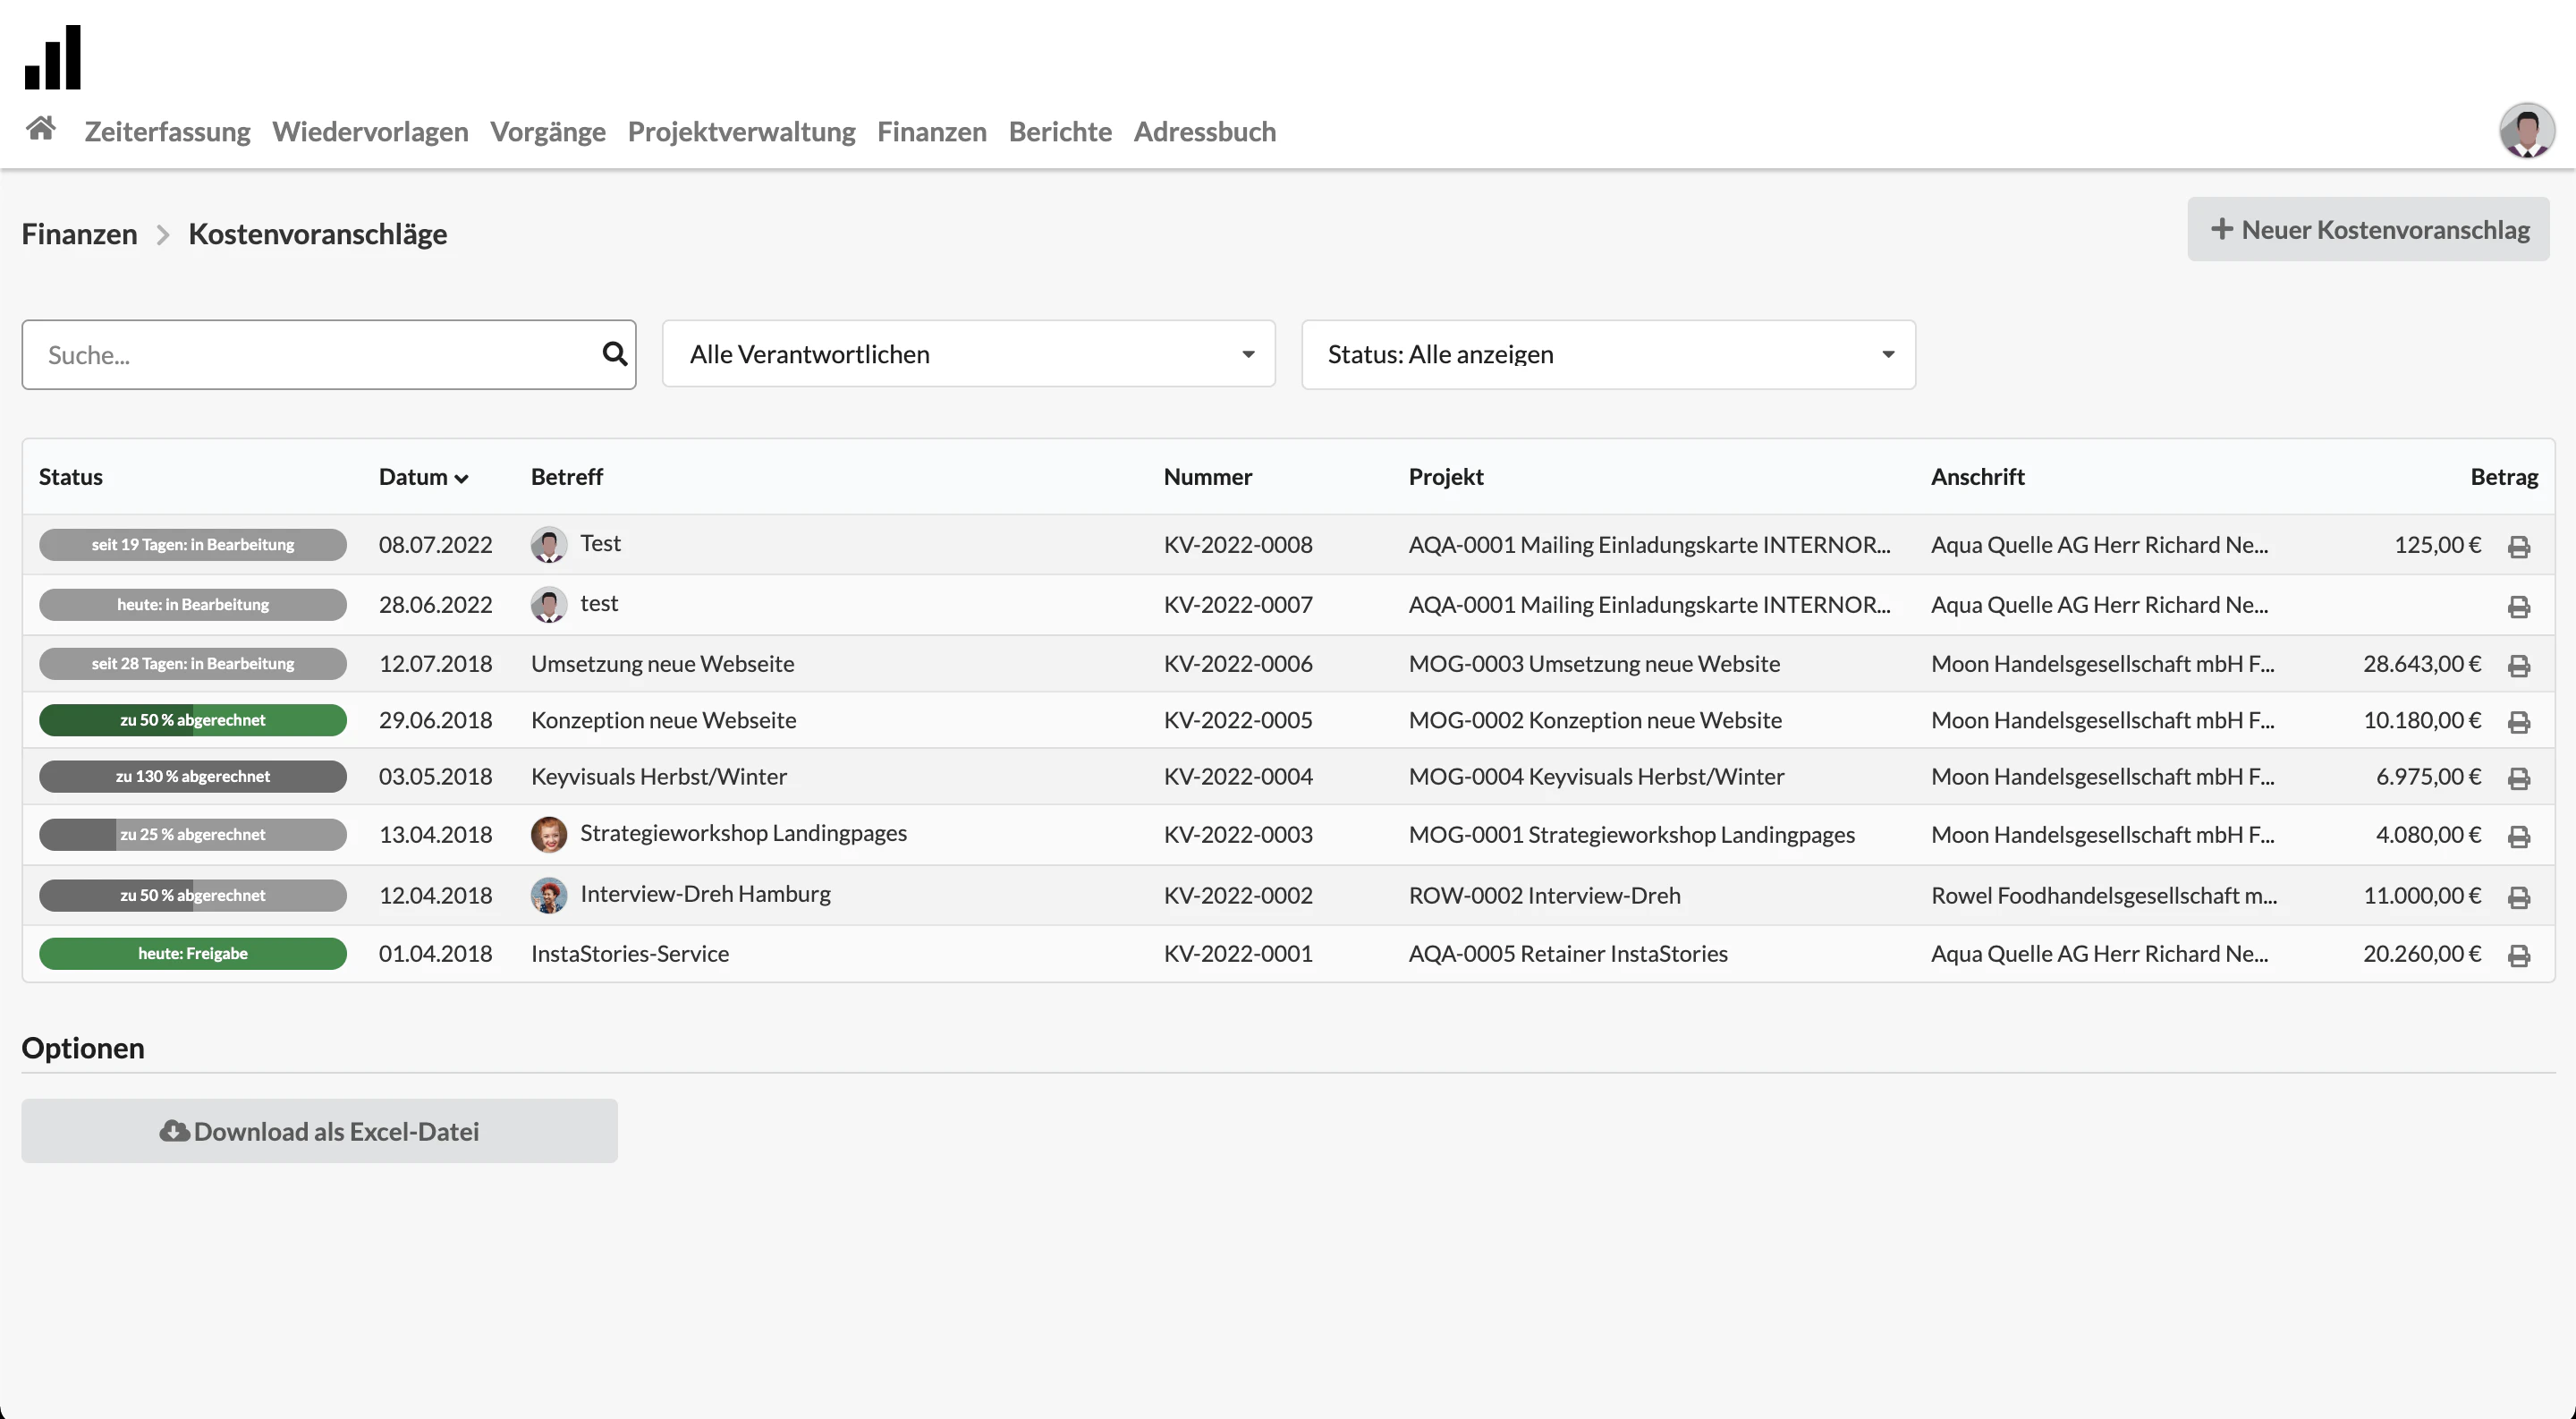Screen dimensions: 2576x1419
Task: Open the Alle Verantwortlichen dropdown
Action: [968, 354]
